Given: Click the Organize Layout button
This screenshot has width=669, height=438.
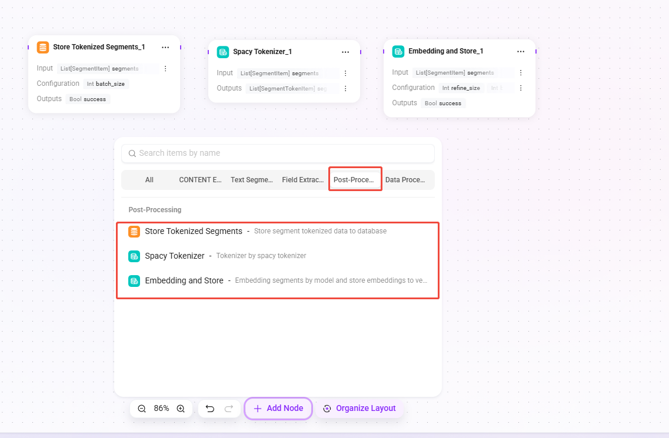Looking at the screenshot, I should 360,409.
